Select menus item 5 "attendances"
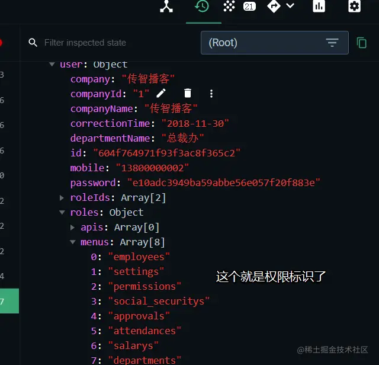The width and height of the screenshot is (379, 365). coord(136,331)
